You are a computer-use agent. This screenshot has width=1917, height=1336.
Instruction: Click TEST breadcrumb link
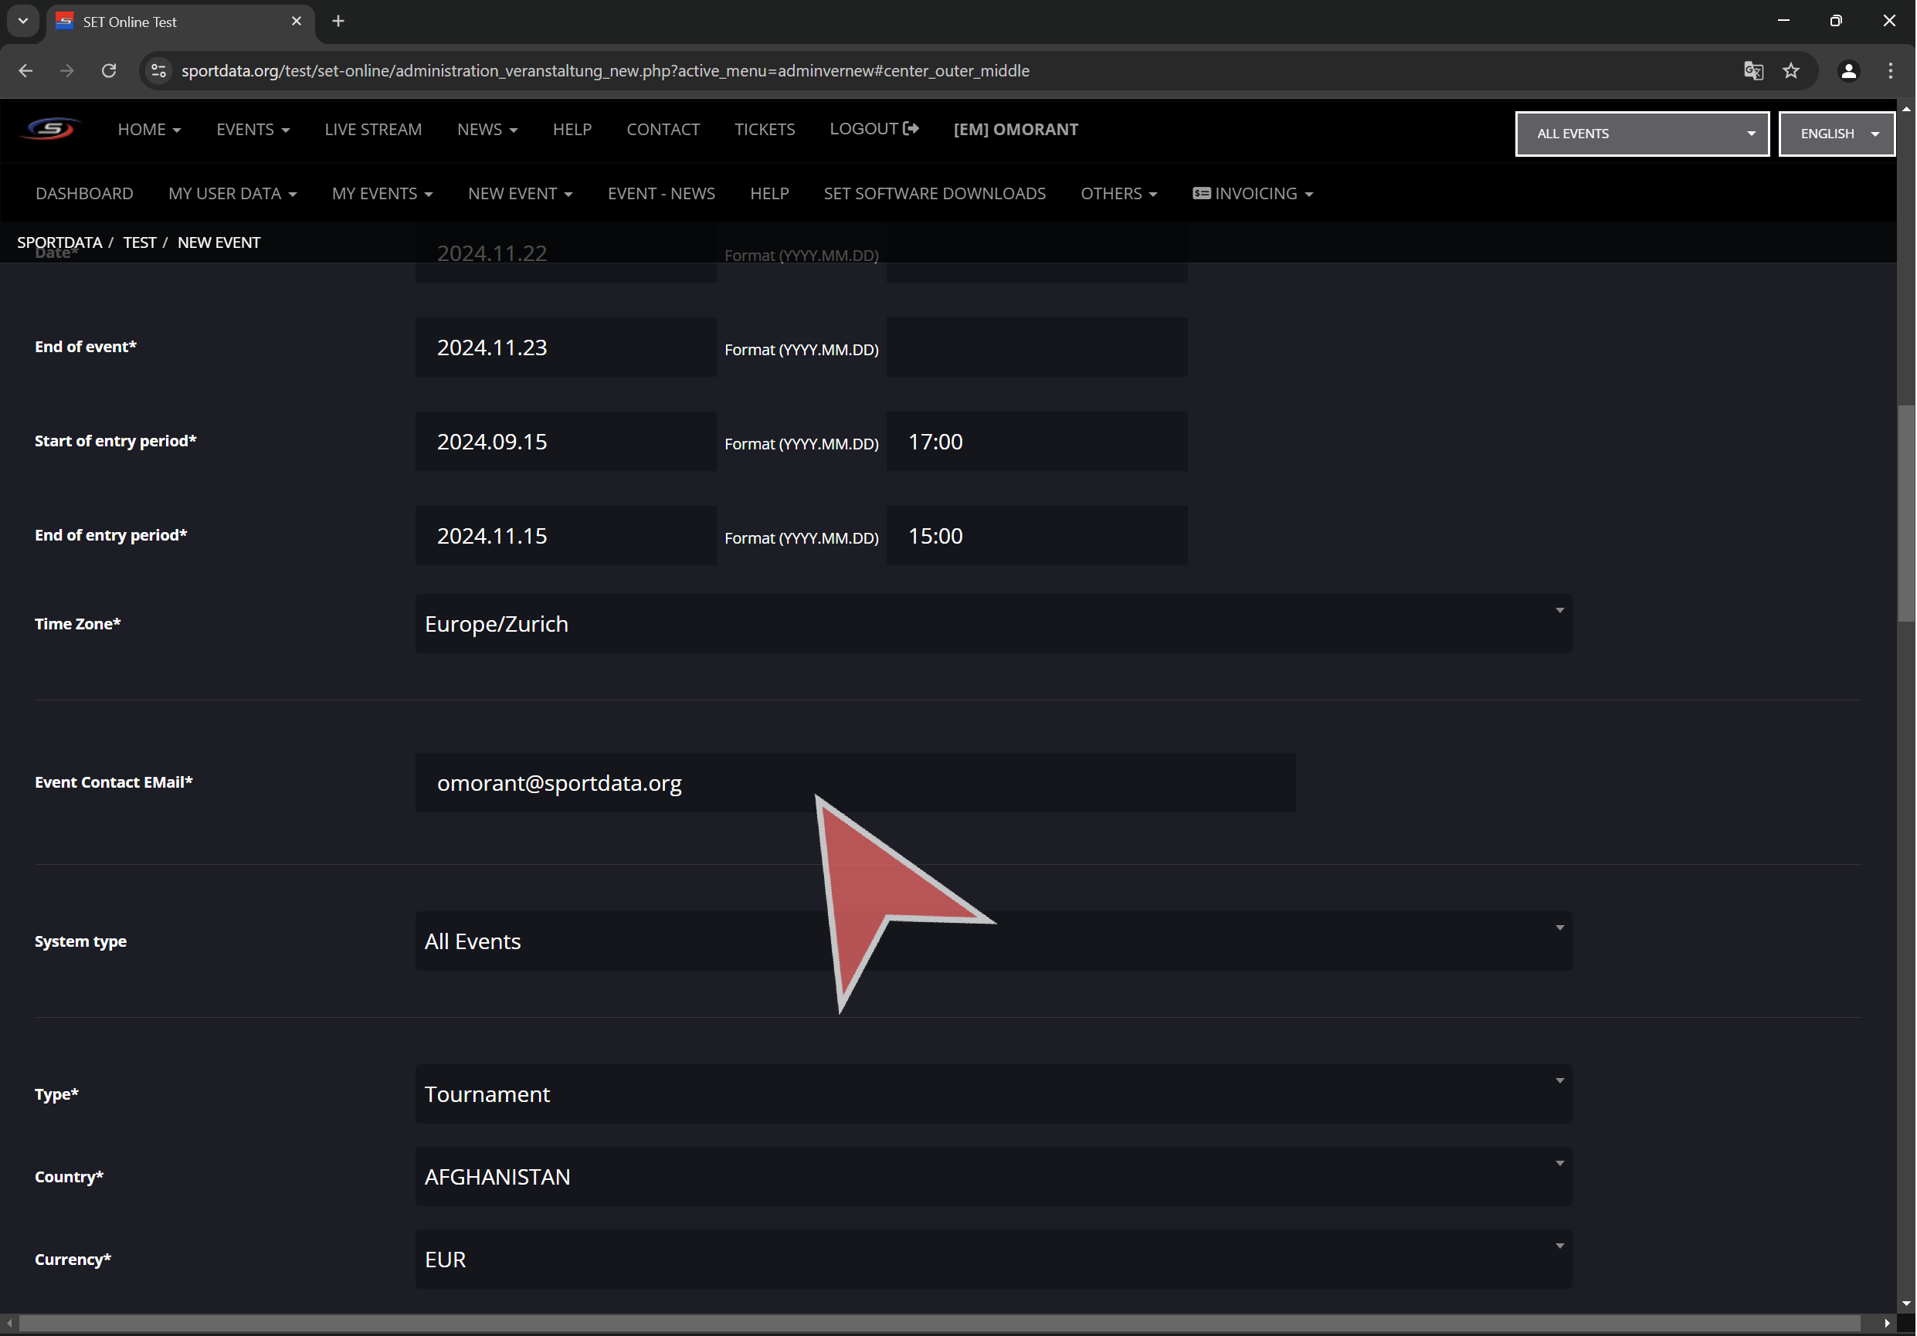pyautogui.click(x=140, y=242)
